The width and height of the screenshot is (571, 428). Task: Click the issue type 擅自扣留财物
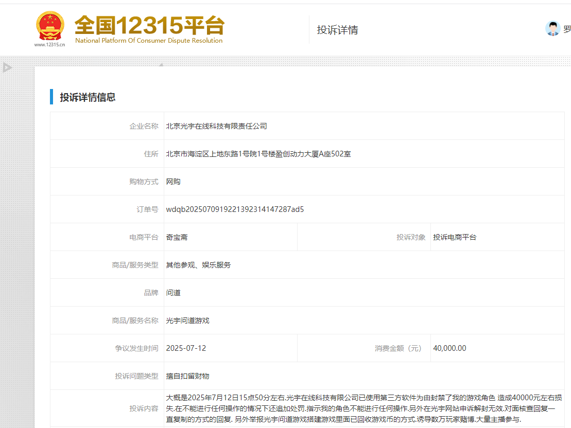coord(187,376)
